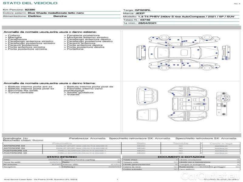The width and height of the screenshot is (243, 182).
Task: Select the 'POSTERIORE DX' tire row label
Action: pyautogui.click(x=15, y=150)
